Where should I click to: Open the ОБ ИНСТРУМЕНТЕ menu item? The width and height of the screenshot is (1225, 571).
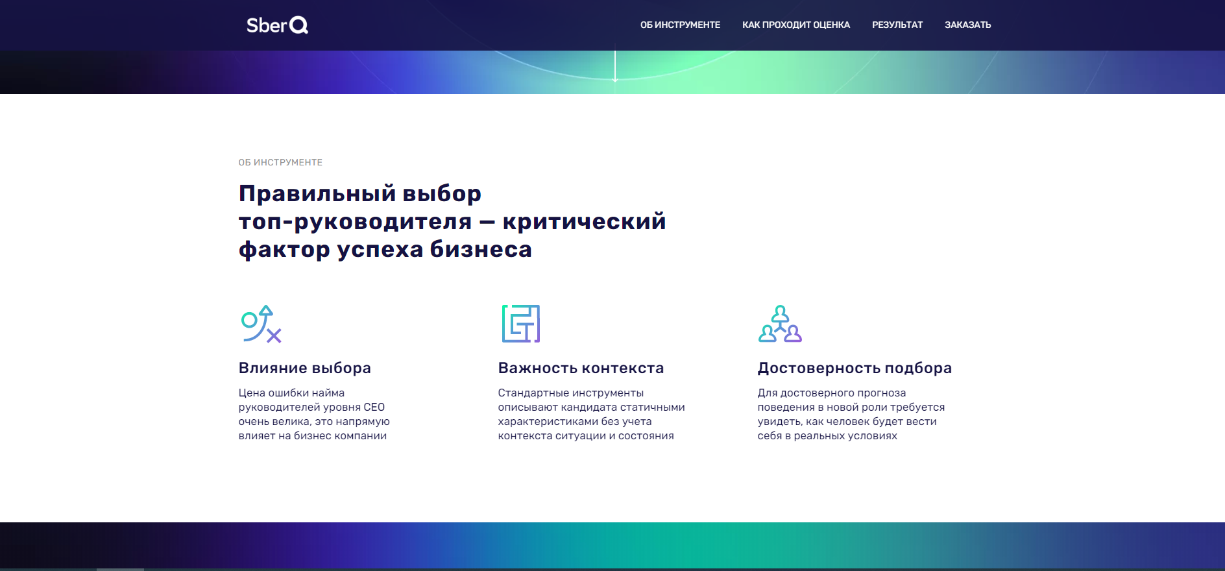pyautogui.click(x=680, y=25)
